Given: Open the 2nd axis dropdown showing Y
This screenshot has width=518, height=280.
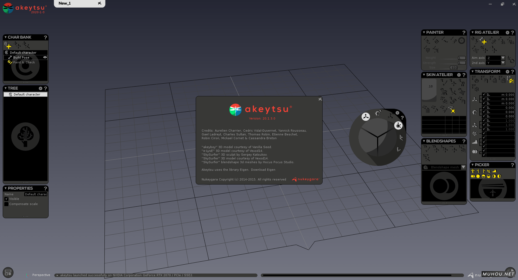Looking at the screenshot, I should (x=495, y=63).
